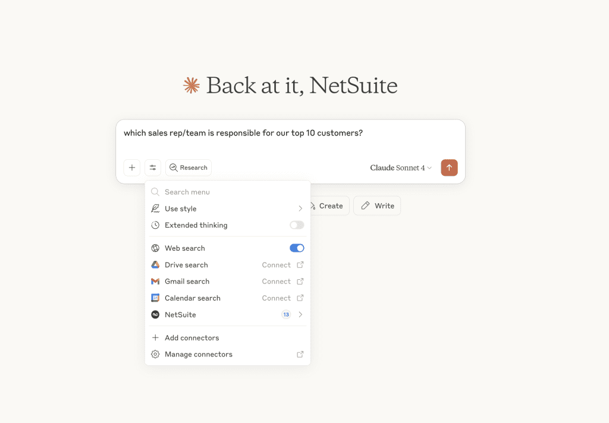This screenshot has width=609, height=423.
Task: Select the Calendar search icon
Action: pyautogui.click(x=156, y=298)
